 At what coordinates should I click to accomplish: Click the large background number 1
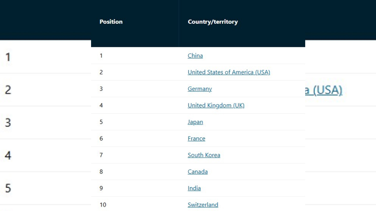(8, 57)
